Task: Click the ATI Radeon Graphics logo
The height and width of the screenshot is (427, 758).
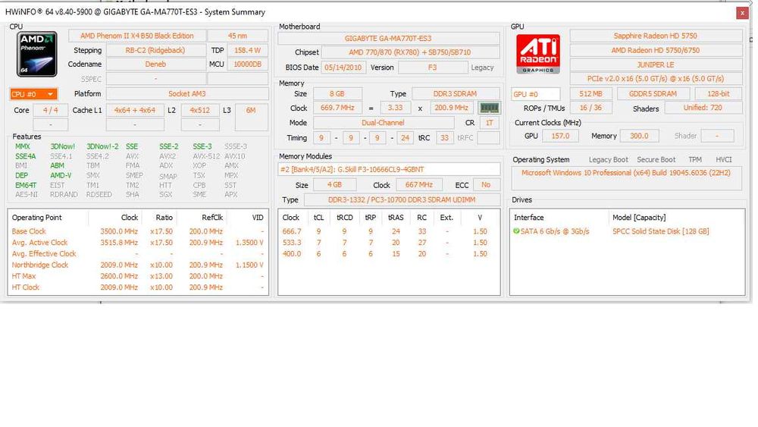Action: pyautogui.click(x=538, y=54)
